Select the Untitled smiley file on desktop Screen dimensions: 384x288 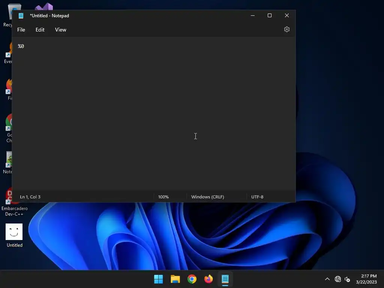point(14,235)
